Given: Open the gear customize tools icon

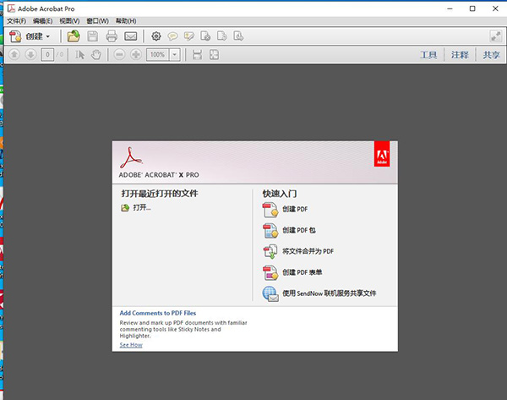Looking at the screenshot, I should (x=156, y=36).
